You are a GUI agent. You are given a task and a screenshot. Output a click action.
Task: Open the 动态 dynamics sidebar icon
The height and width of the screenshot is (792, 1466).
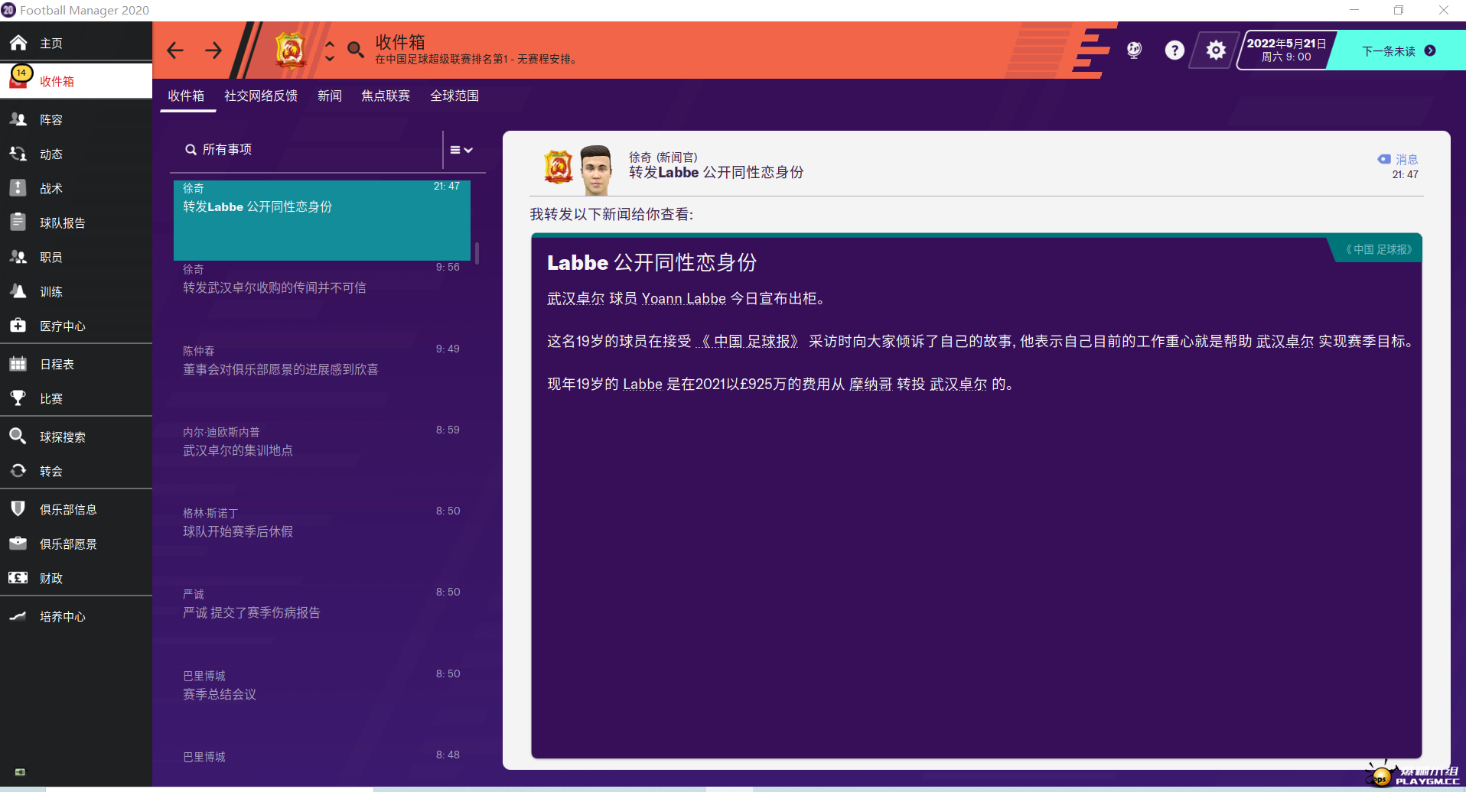[x=18, y=154]
